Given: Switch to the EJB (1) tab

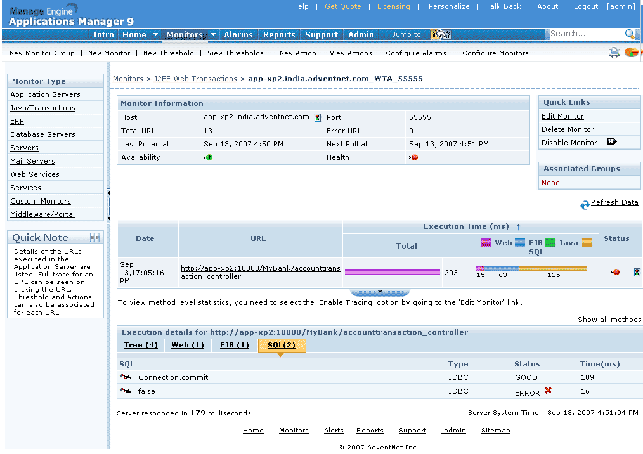Looking at the screenshot, I should 234,346.
